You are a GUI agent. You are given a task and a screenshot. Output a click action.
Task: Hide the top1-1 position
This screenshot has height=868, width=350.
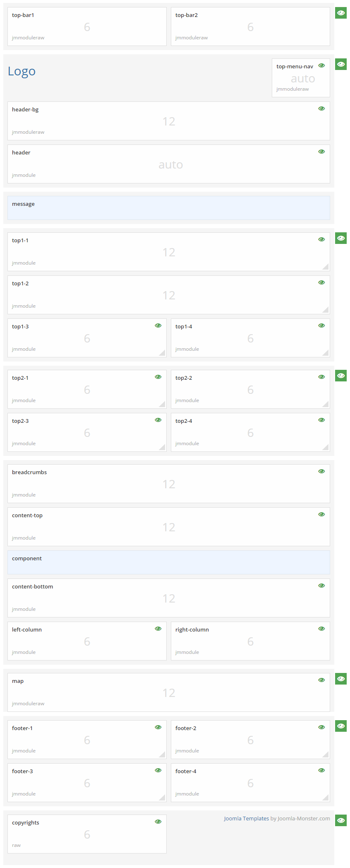[321, 239]
